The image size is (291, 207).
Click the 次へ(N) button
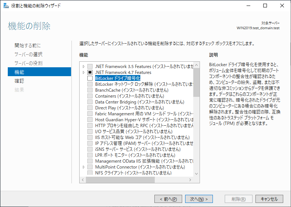pos(199,199)
